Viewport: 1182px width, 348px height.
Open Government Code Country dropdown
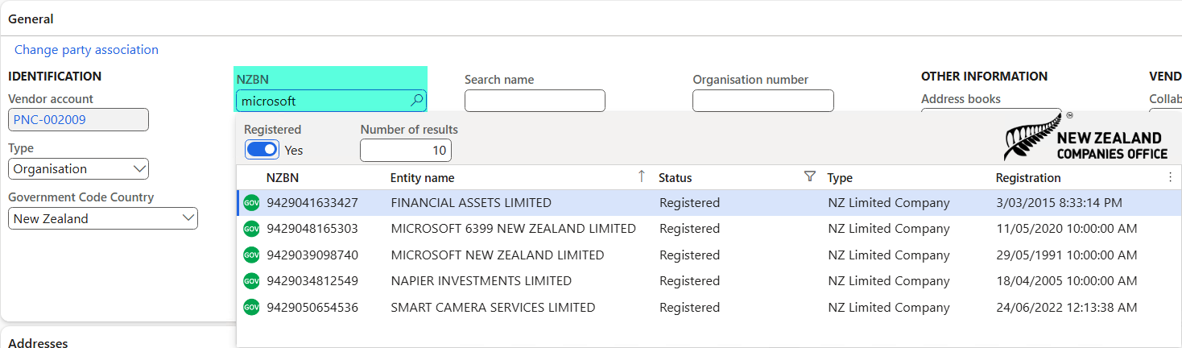[x=103, y=218]
